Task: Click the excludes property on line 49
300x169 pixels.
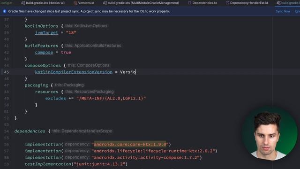Action: [x=55, y=98]
